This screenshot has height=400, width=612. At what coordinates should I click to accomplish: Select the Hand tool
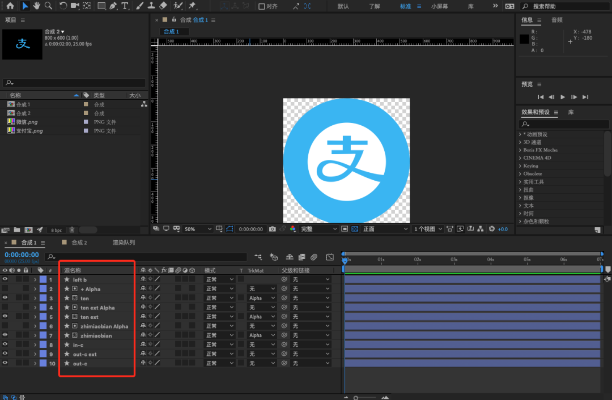click(x=37, y=6)
